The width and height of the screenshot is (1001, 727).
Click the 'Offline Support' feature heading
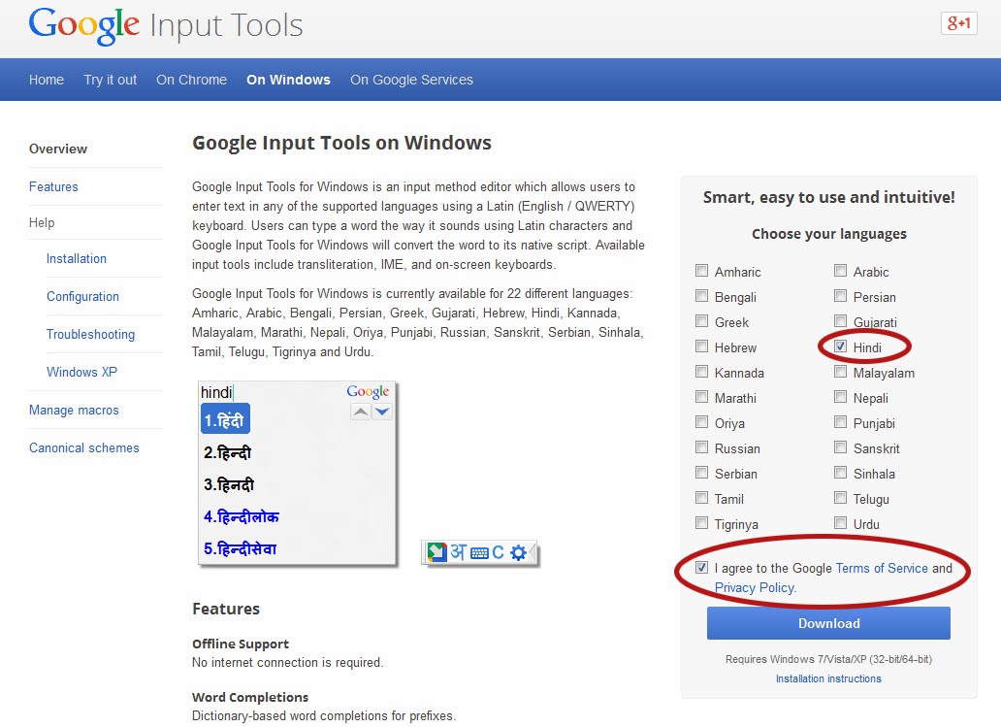[x=240, y=644]
